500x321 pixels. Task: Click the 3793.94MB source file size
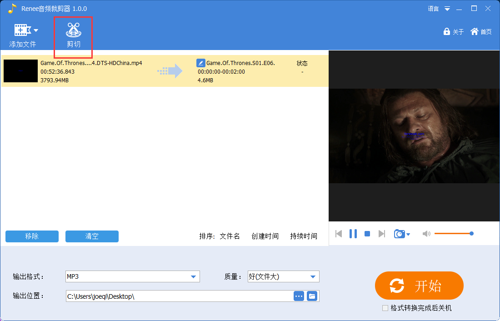point(55,80)
